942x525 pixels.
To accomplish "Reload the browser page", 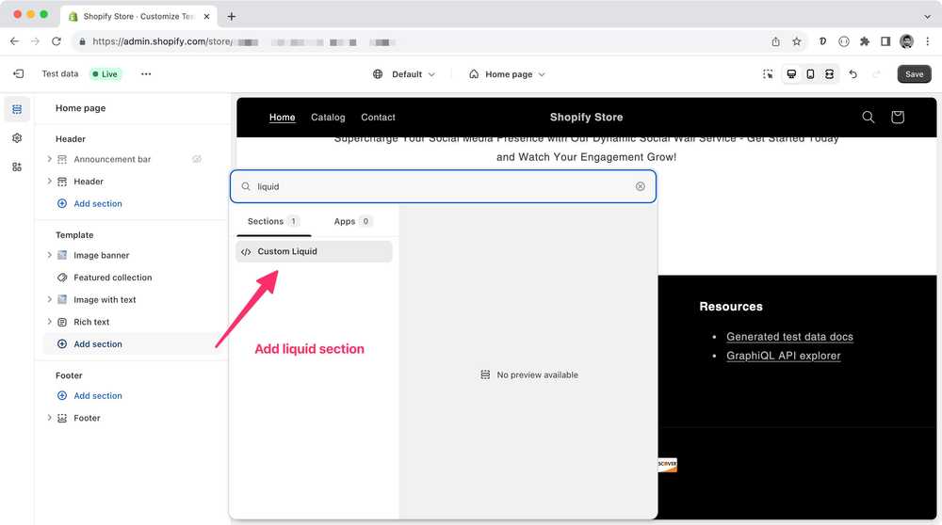I will [x=57, y=41].
